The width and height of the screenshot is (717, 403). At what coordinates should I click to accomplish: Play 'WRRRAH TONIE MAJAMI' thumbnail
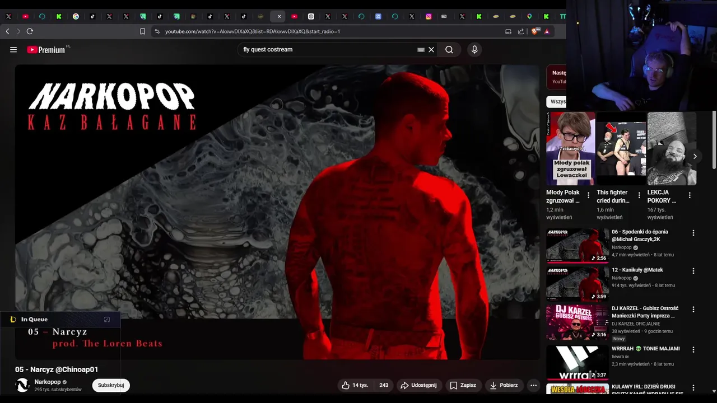point(578,362)
